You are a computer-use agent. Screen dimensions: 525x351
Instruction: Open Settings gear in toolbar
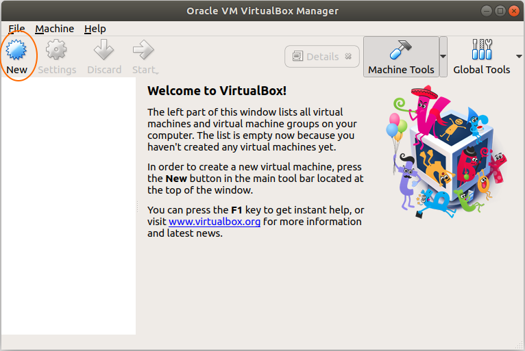[x=56, y=49]
